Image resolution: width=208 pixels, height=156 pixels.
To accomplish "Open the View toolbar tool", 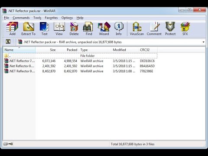I will click(x=59, y=29).
